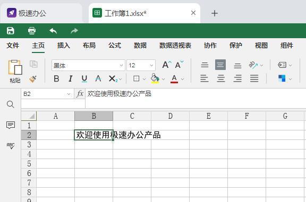Select the Format Painter brush icon

(x=33, y=79)
